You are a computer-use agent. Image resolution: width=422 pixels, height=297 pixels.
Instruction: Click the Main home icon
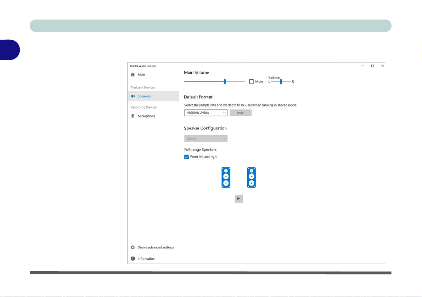pos(133,74)
